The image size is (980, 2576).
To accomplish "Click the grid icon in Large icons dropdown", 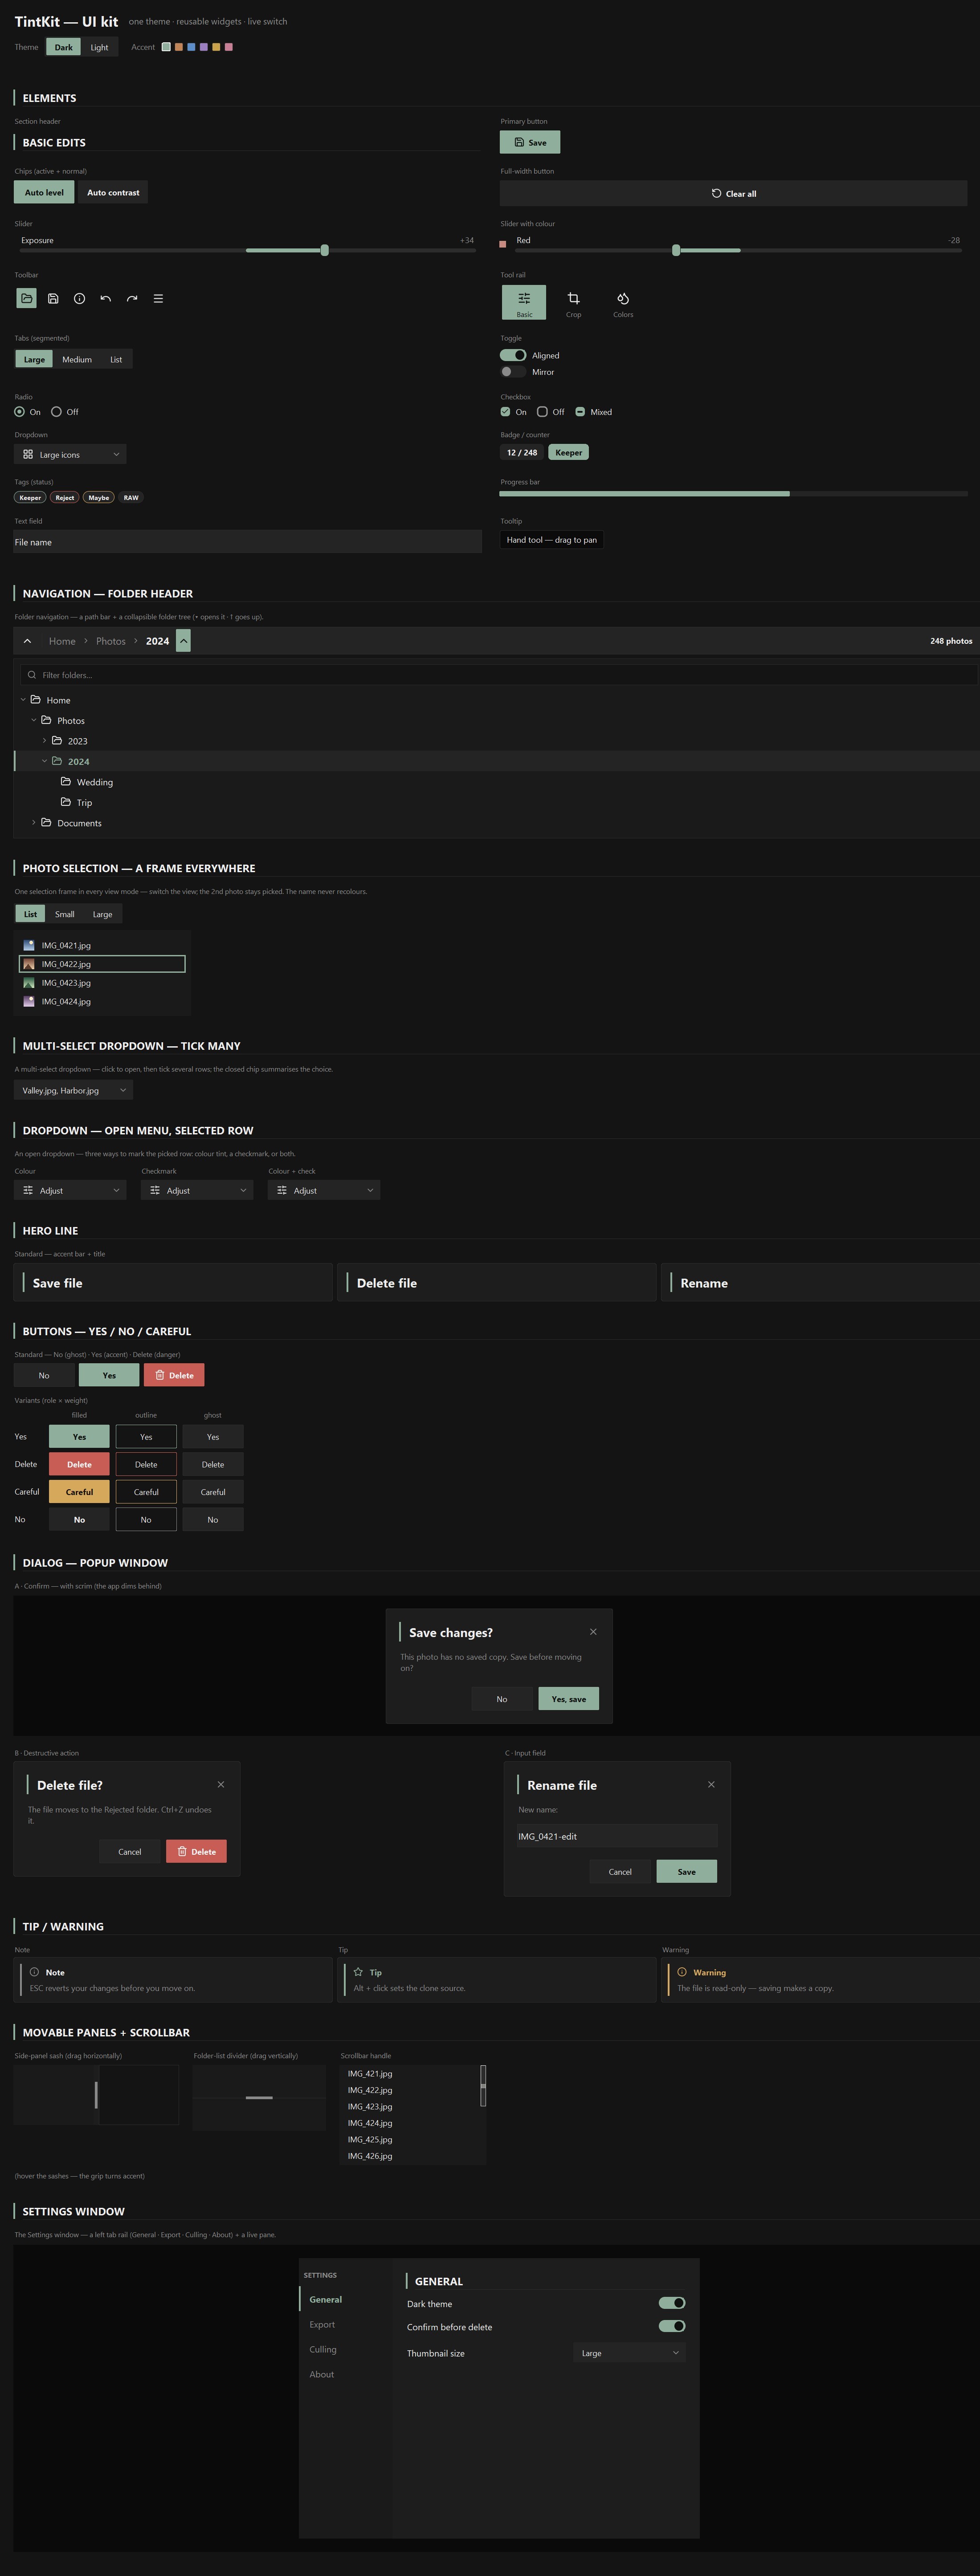I will point(28,454).
